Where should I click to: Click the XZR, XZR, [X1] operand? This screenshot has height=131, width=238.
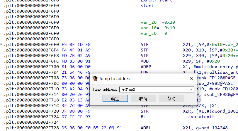(201, 106)
